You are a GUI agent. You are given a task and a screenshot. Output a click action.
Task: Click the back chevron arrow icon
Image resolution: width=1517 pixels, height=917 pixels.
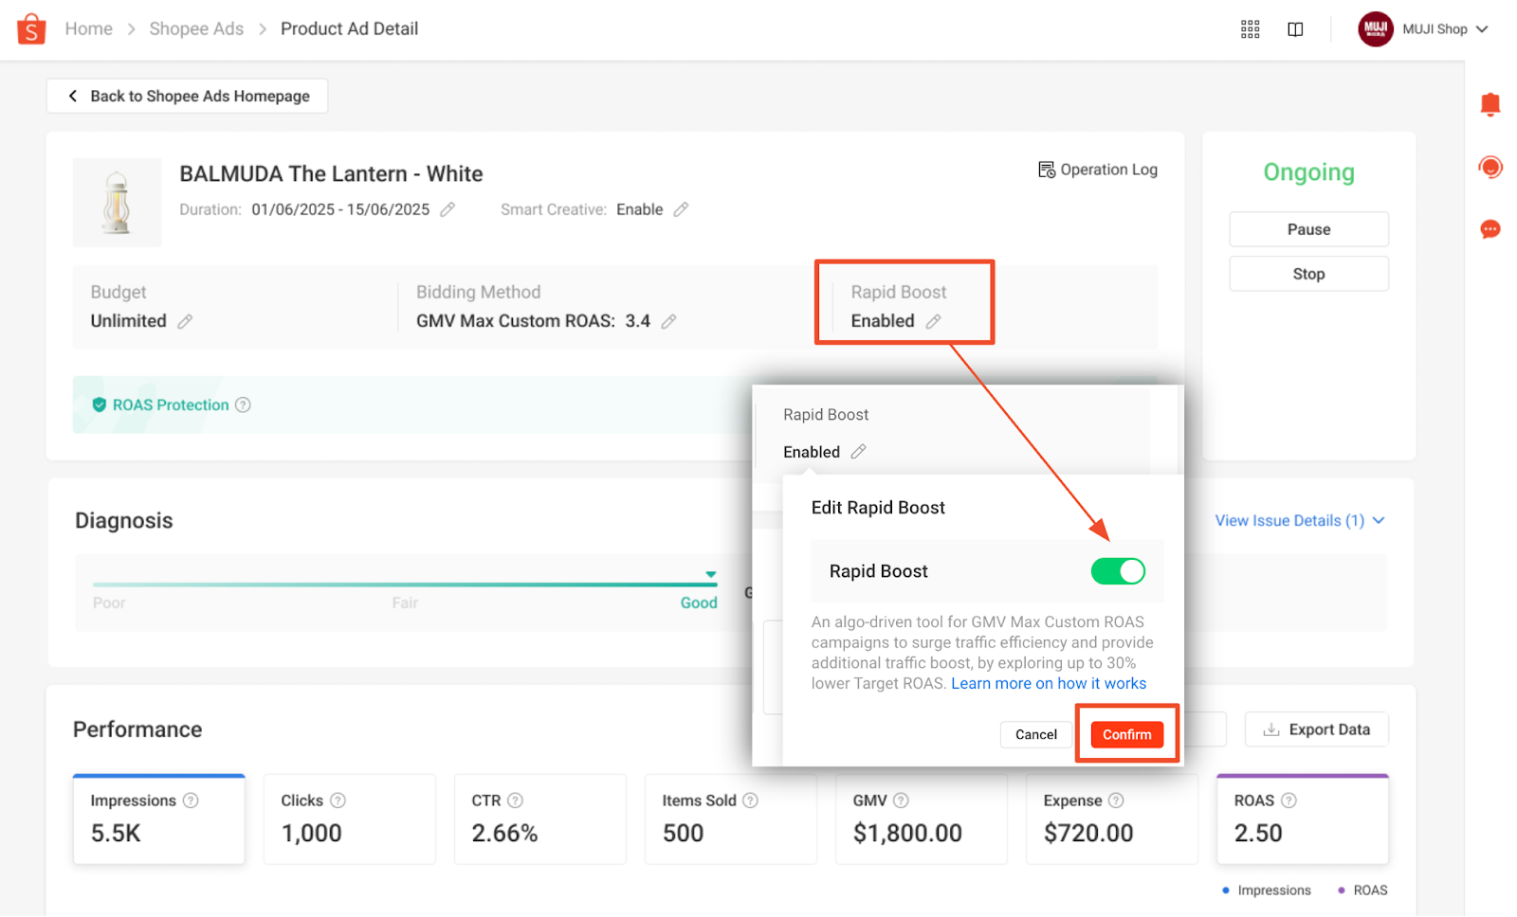(x=73, y=96)
